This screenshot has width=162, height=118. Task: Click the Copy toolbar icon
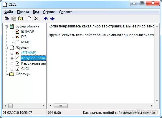point(7,19)
